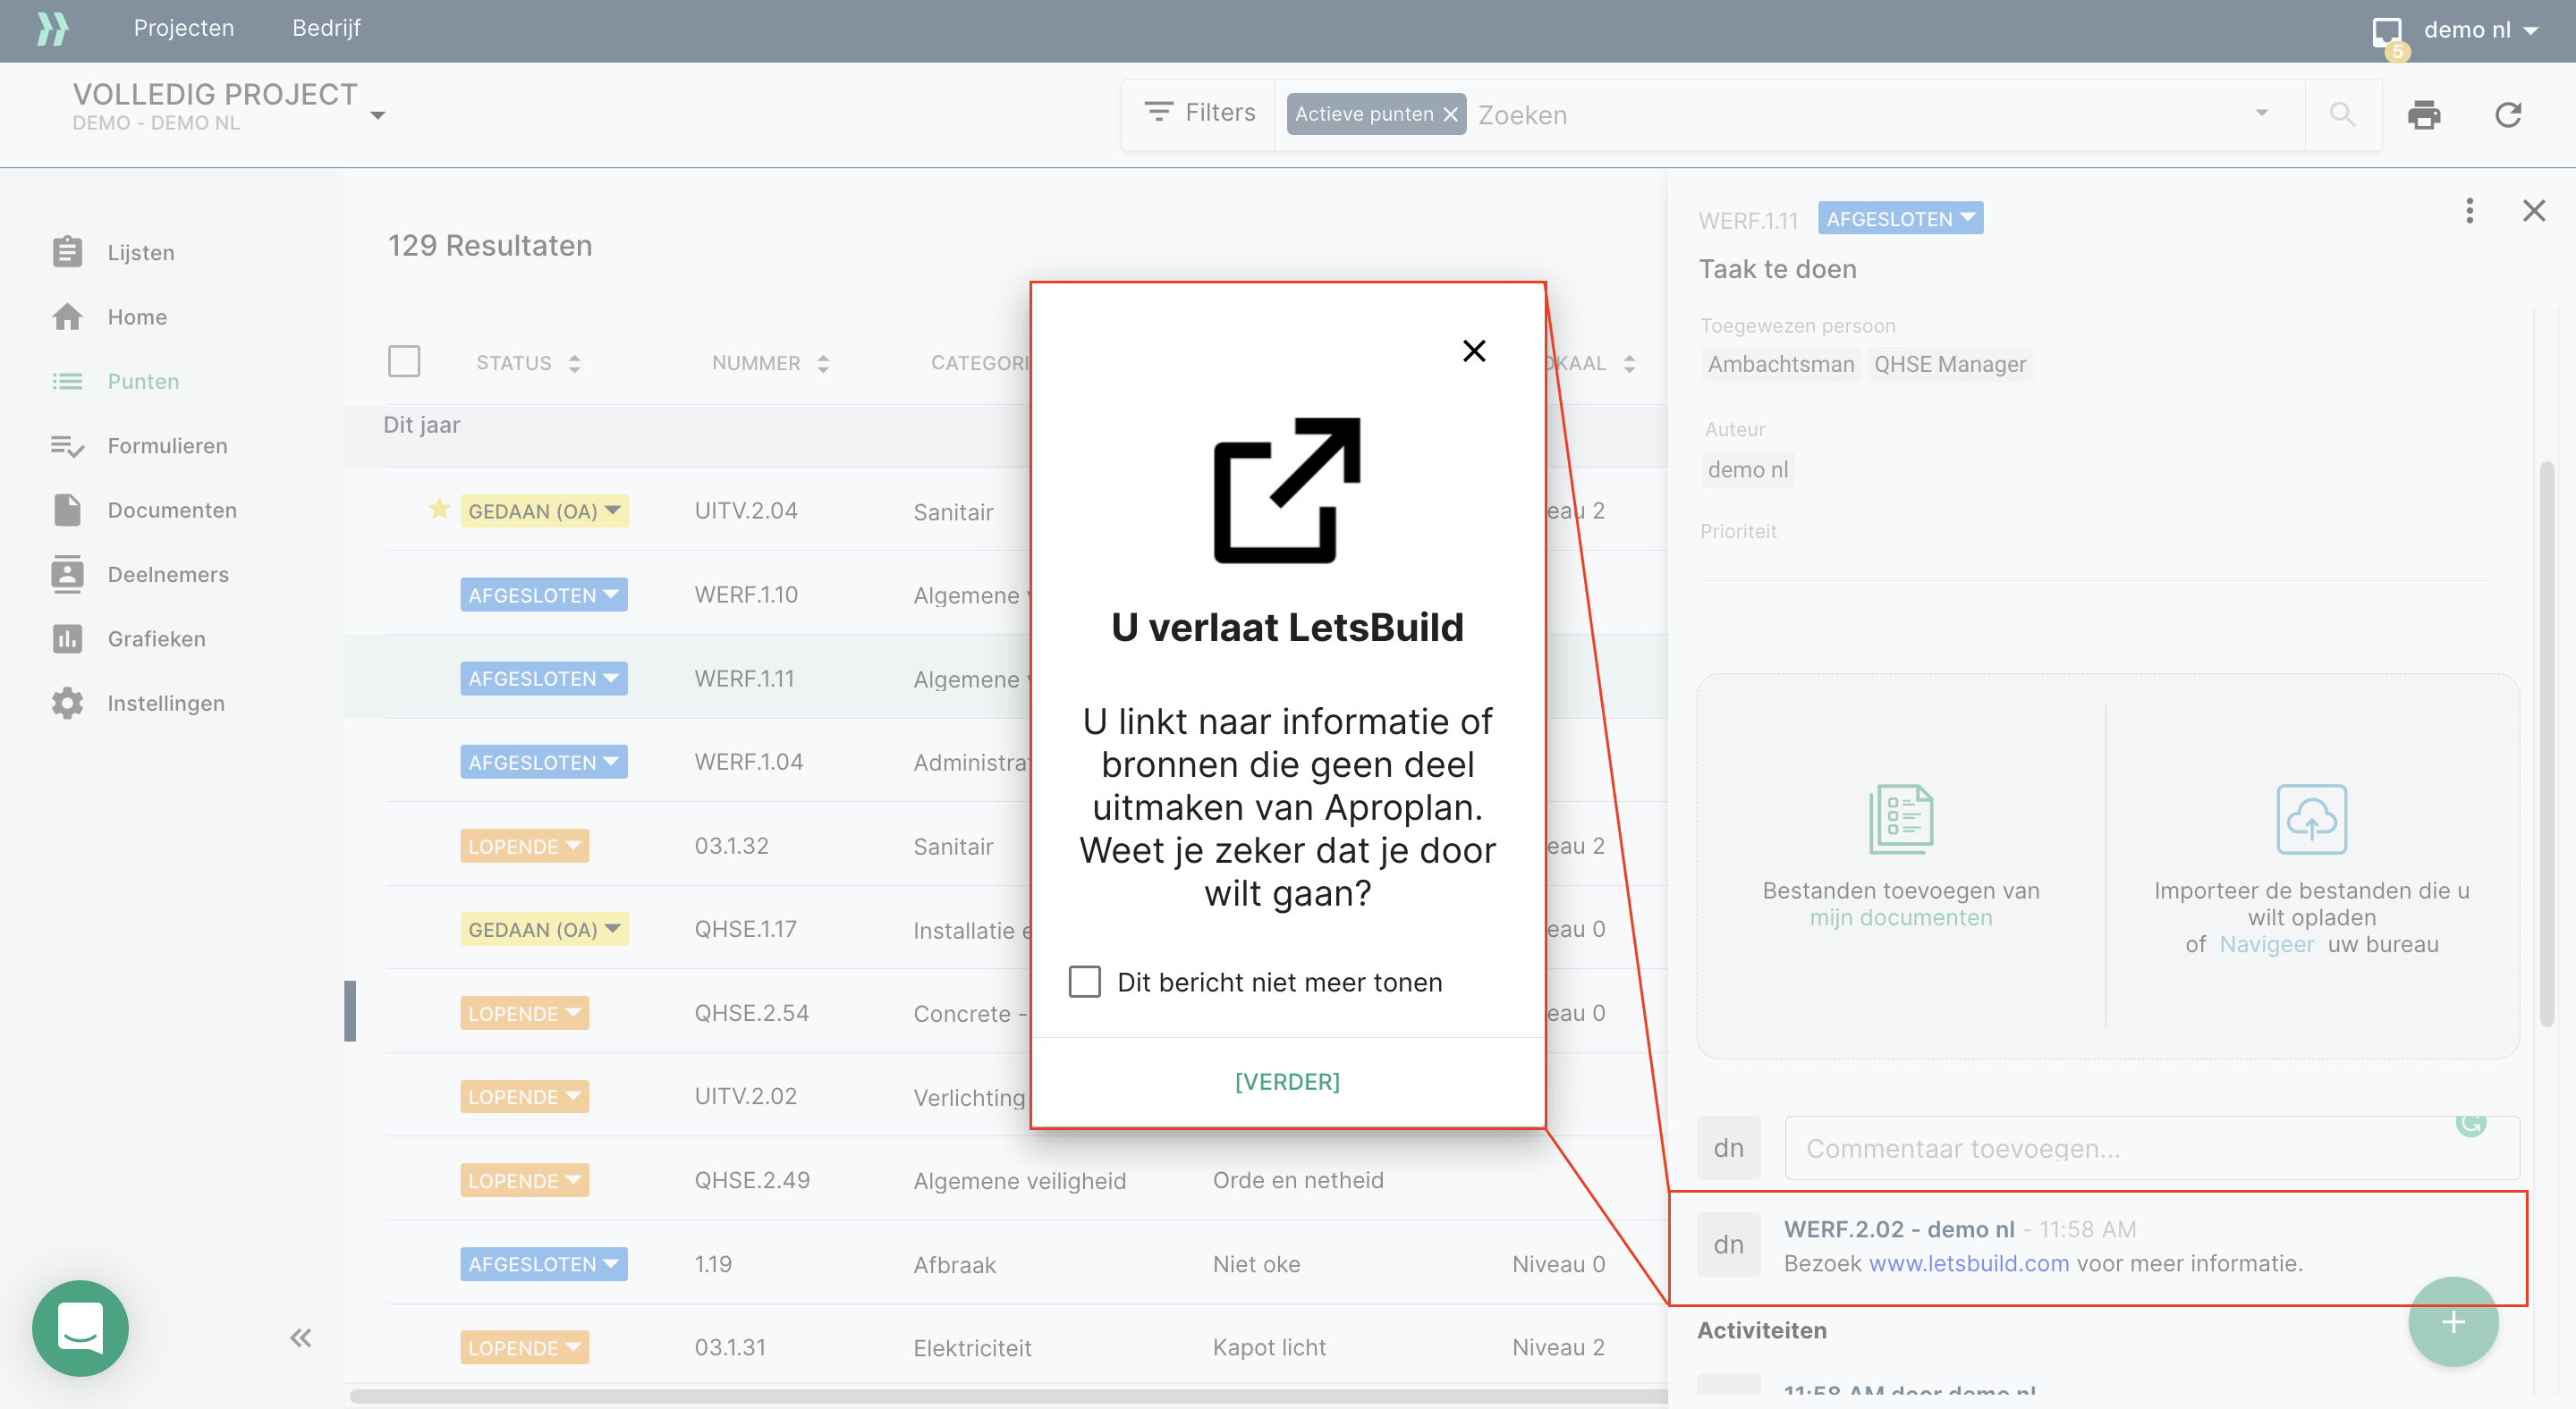Open the demo nl user menu
This screenshot has width=2576, height=1409.
[2480, 30]
